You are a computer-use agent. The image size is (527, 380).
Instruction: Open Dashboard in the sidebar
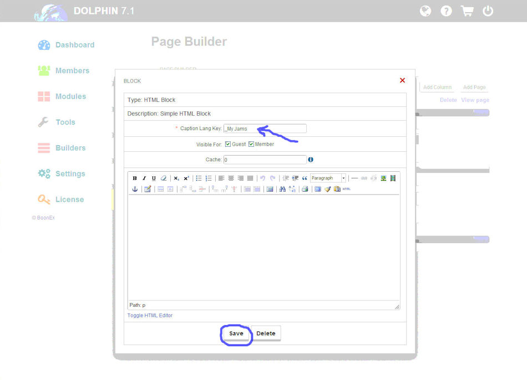[66, 45]
